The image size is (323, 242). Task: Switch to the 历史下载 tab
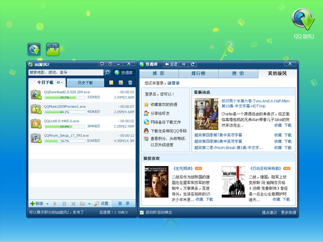coord(85,83)
